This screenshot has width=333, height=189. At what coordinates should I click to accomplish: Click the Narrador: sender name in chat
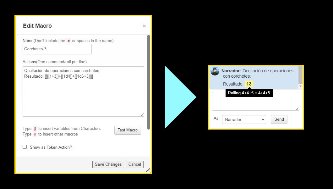[231, 71]
